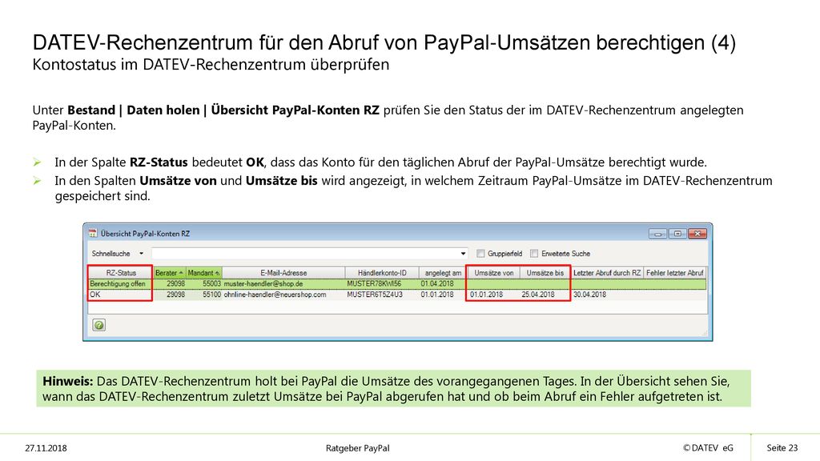Click the window icon beside the Übersicht PayPal-Konten RZ title
Viewport: 820px width, 461px height.
[93, 233]
